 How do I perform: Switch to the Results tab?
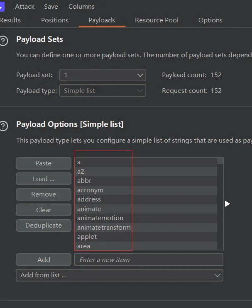coord(10,20)
